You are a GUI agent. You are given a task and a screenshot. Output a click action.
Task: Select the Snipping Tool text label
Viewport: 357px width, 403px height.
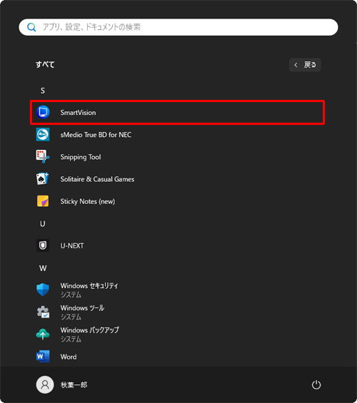81,157
